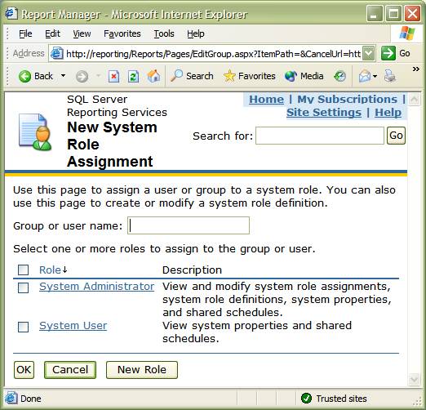Toggle the select-all checkbox beside Role header
The width and height of the screenshot is (426, 410).
pyautogui.click(x=23, y=270)
